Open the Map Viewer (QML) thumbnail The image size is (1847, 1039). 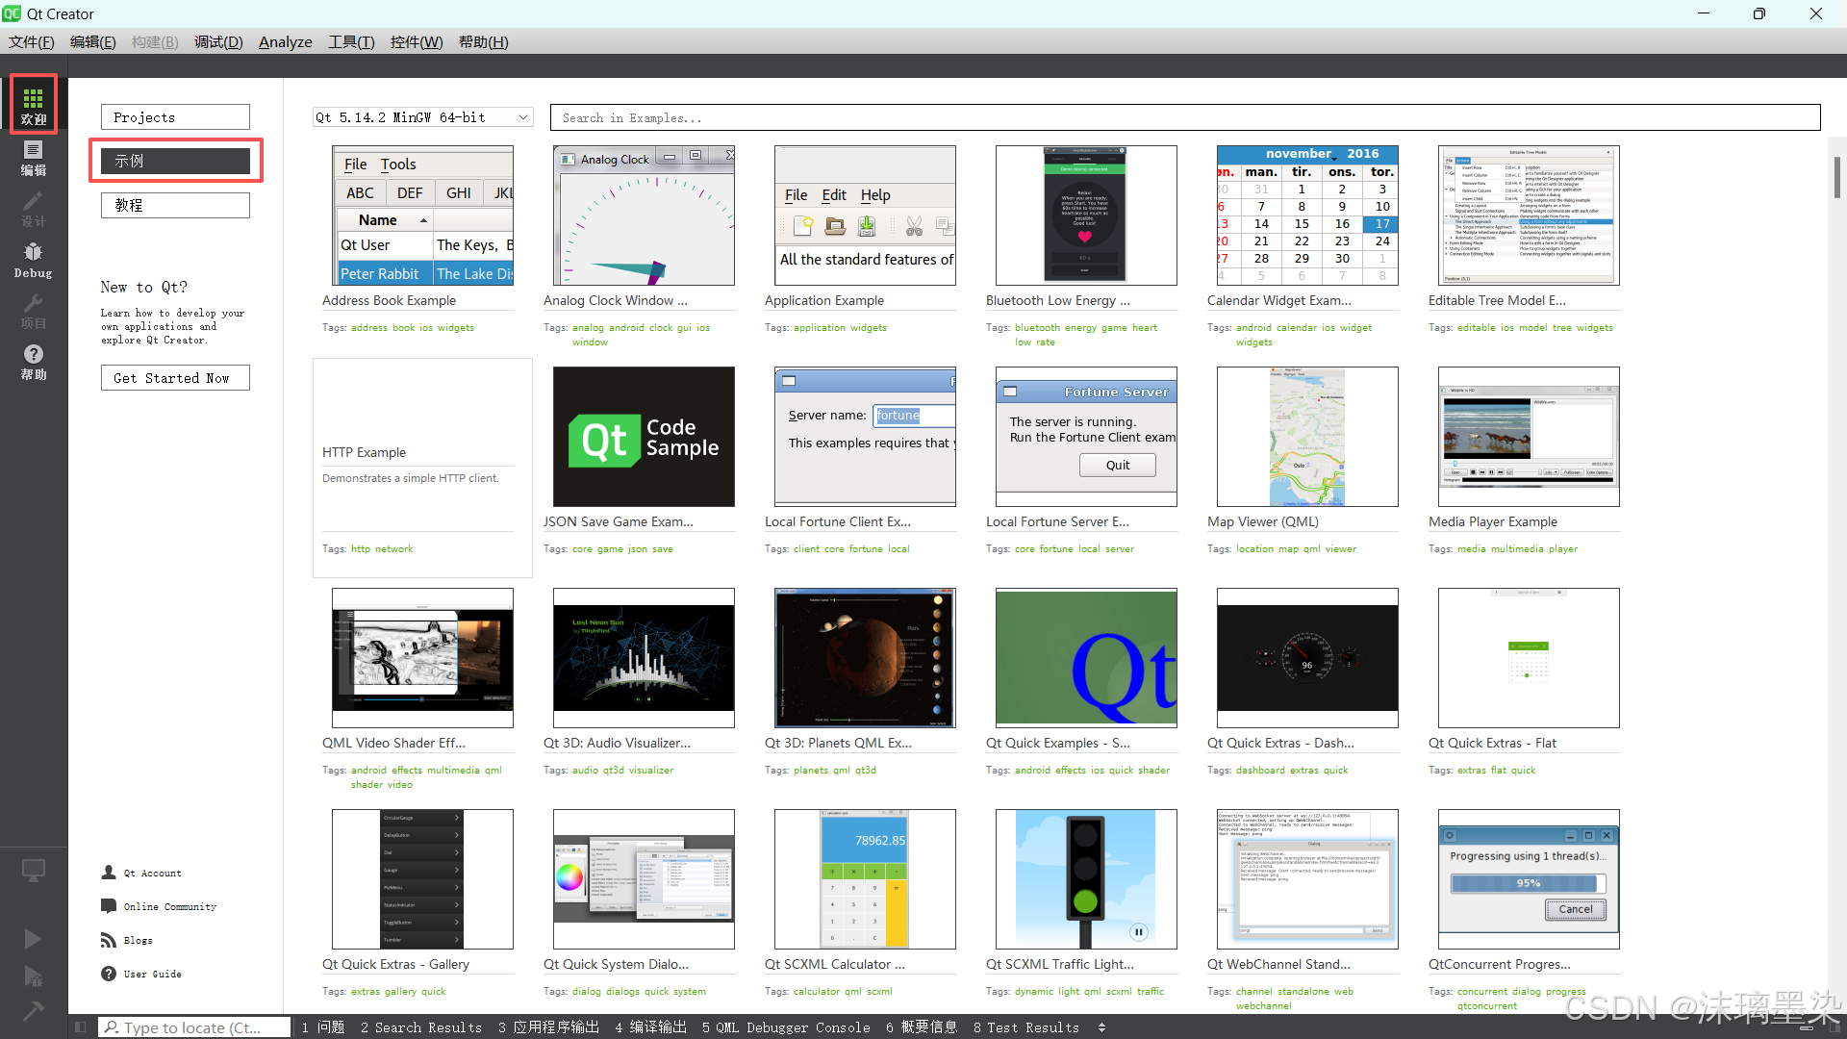tap(1307, 437)
